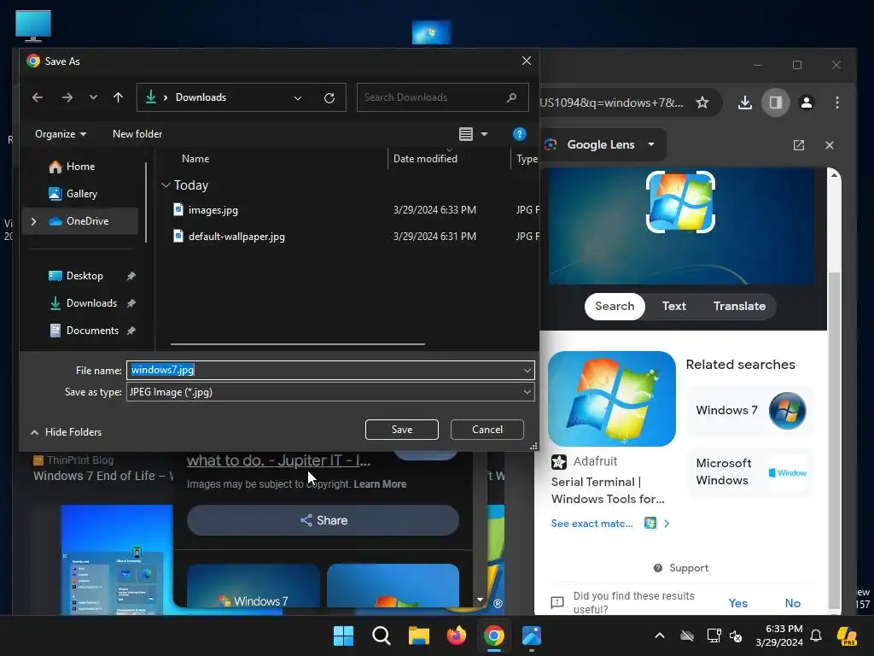Viewport: 874px width, 656px height.
Task: Select the images.jpg file
Action: coord(213,210)
